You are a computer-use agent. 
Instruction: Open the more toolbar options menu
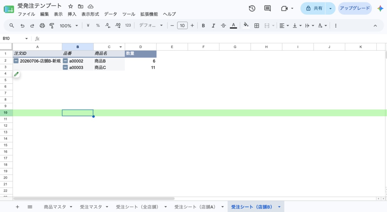click(x=336, y=26)
